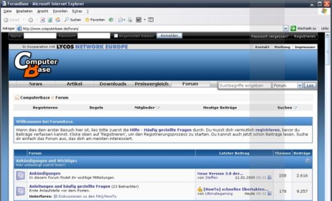Switch to the Preisvergleich tab
The image size is (332, 201).
[151, 84]
